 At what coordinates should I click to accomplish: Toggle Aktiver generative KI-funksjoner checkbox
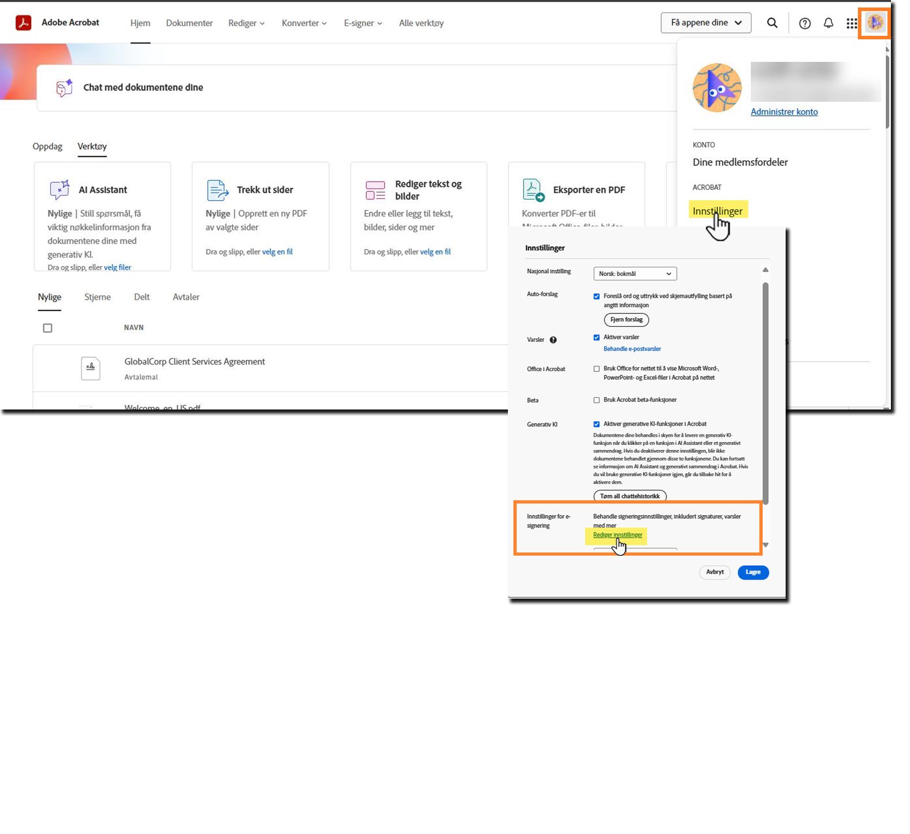[596, 424]
